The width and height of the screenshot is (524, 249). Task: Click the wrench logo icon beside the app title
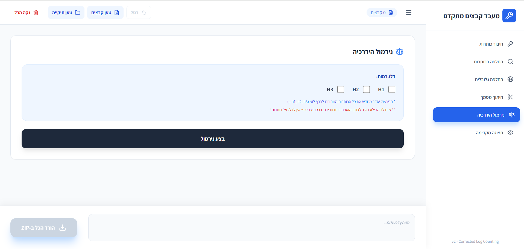[x=509, y=16]
